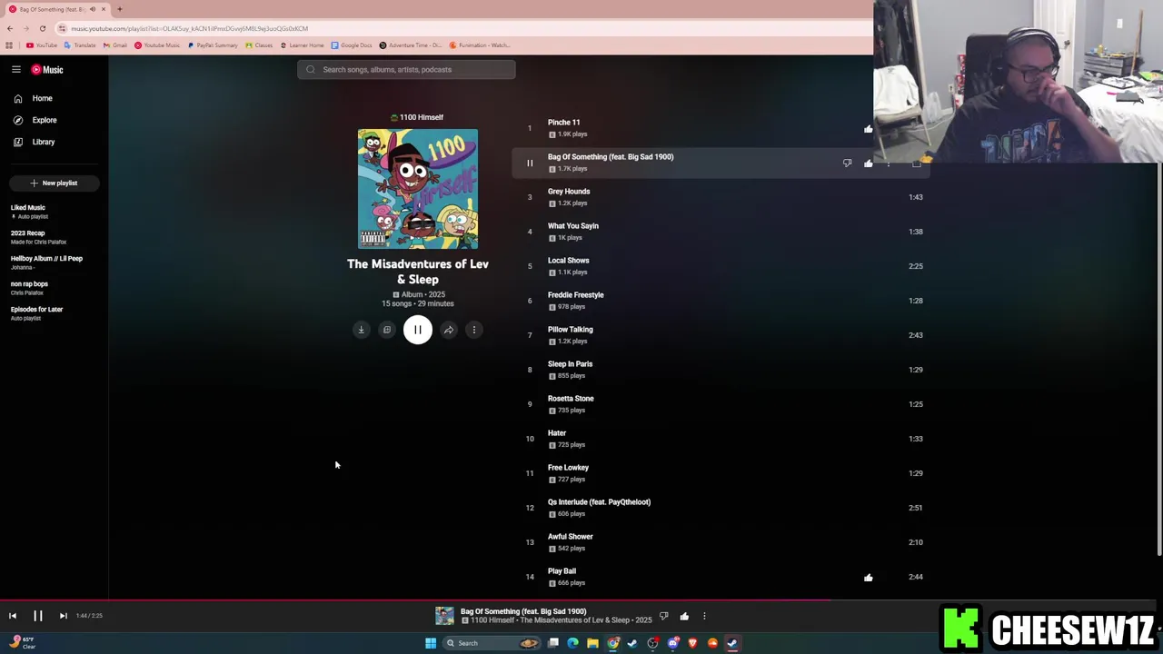Open the Library section
Screen dimensions: 1163x654
(44, 142)
